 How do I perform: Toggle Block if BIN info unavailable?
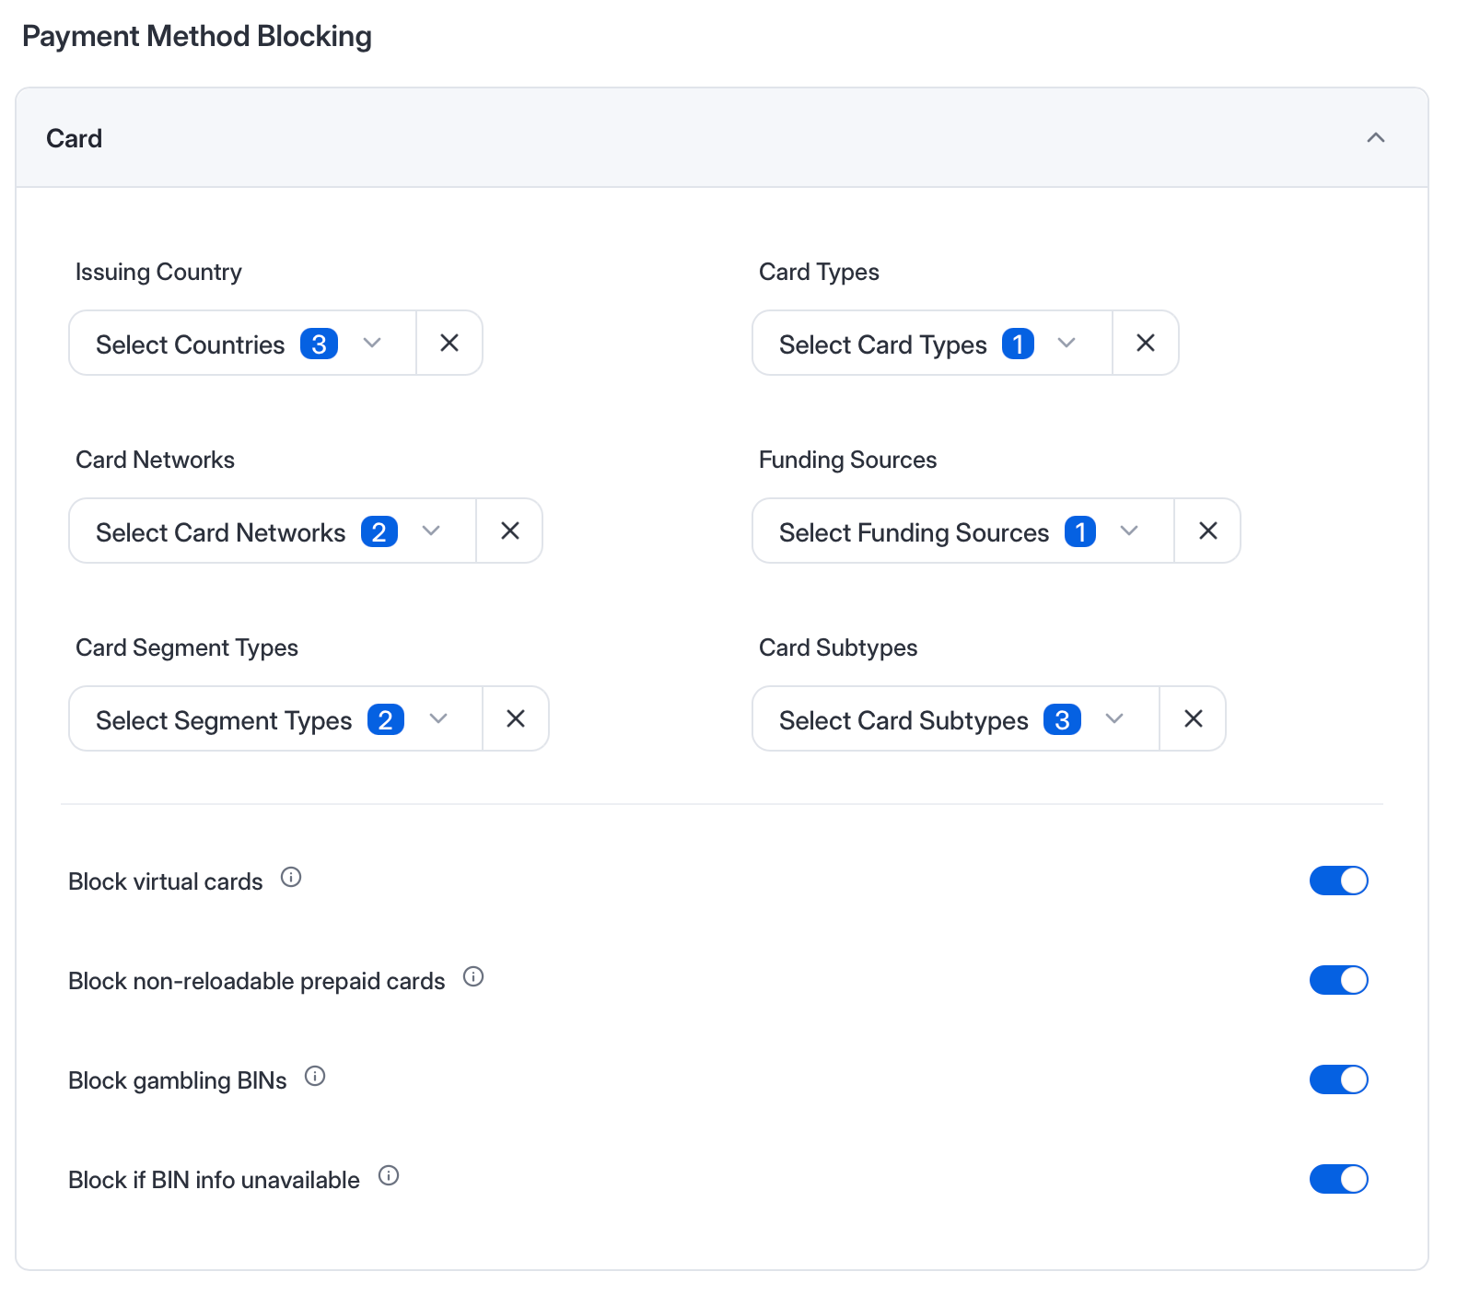click(x=1339, y=1179)
